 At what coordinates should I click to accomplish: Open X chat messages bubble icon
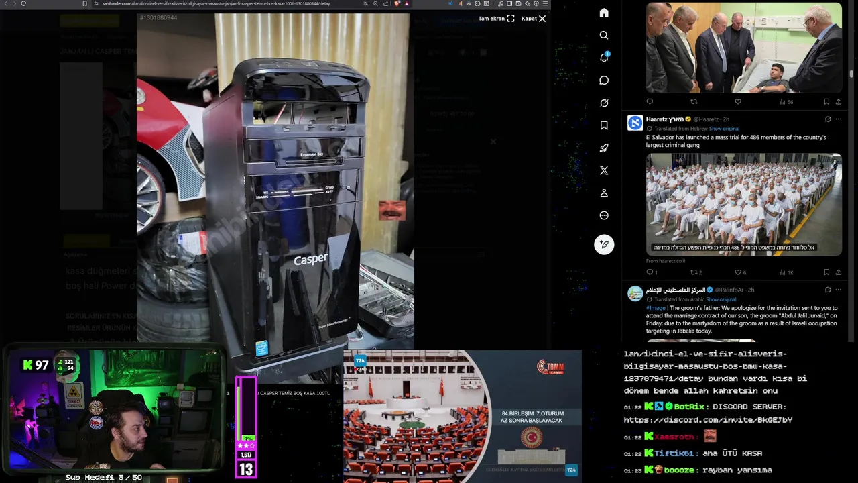tap(604, 80)
